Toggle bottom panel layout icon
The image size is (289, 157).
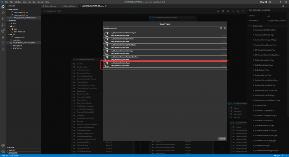click(263, 2)
